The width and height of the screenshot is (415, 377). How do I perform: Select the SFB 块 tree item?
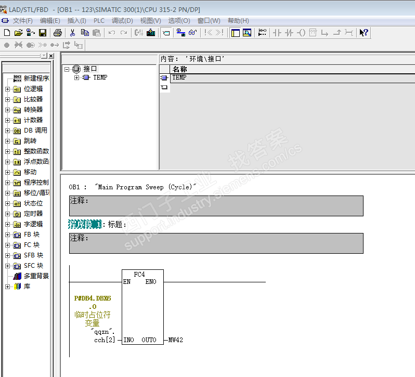(33, 255)
